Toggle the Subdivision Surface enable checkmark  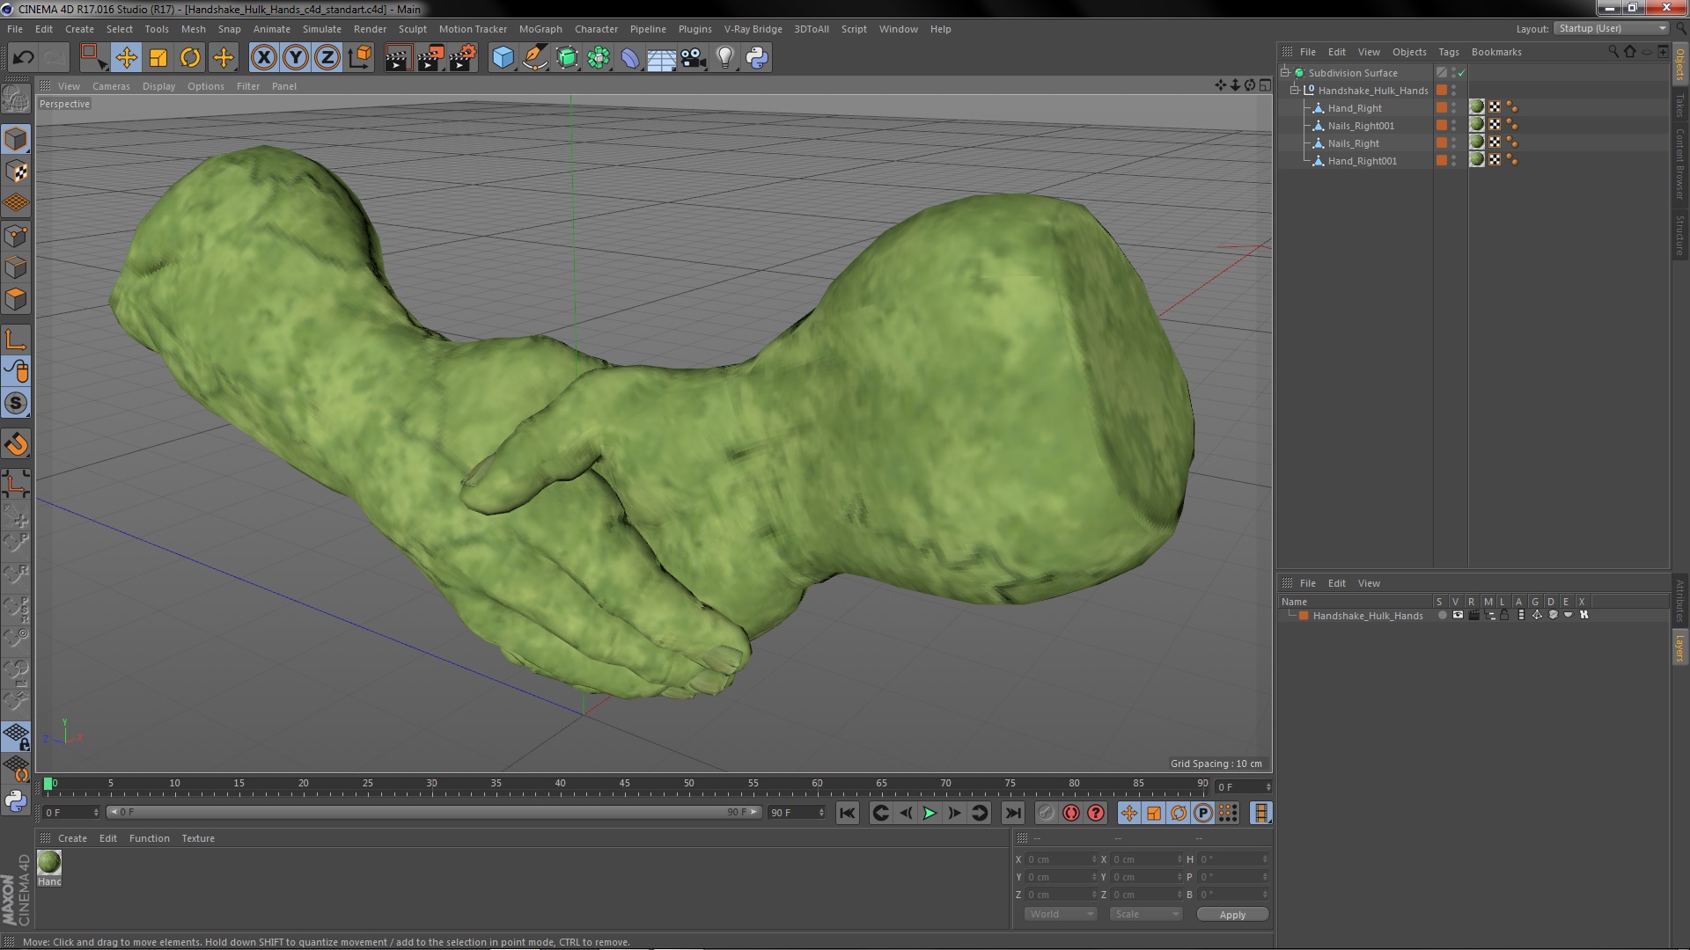click(1462, 73)
